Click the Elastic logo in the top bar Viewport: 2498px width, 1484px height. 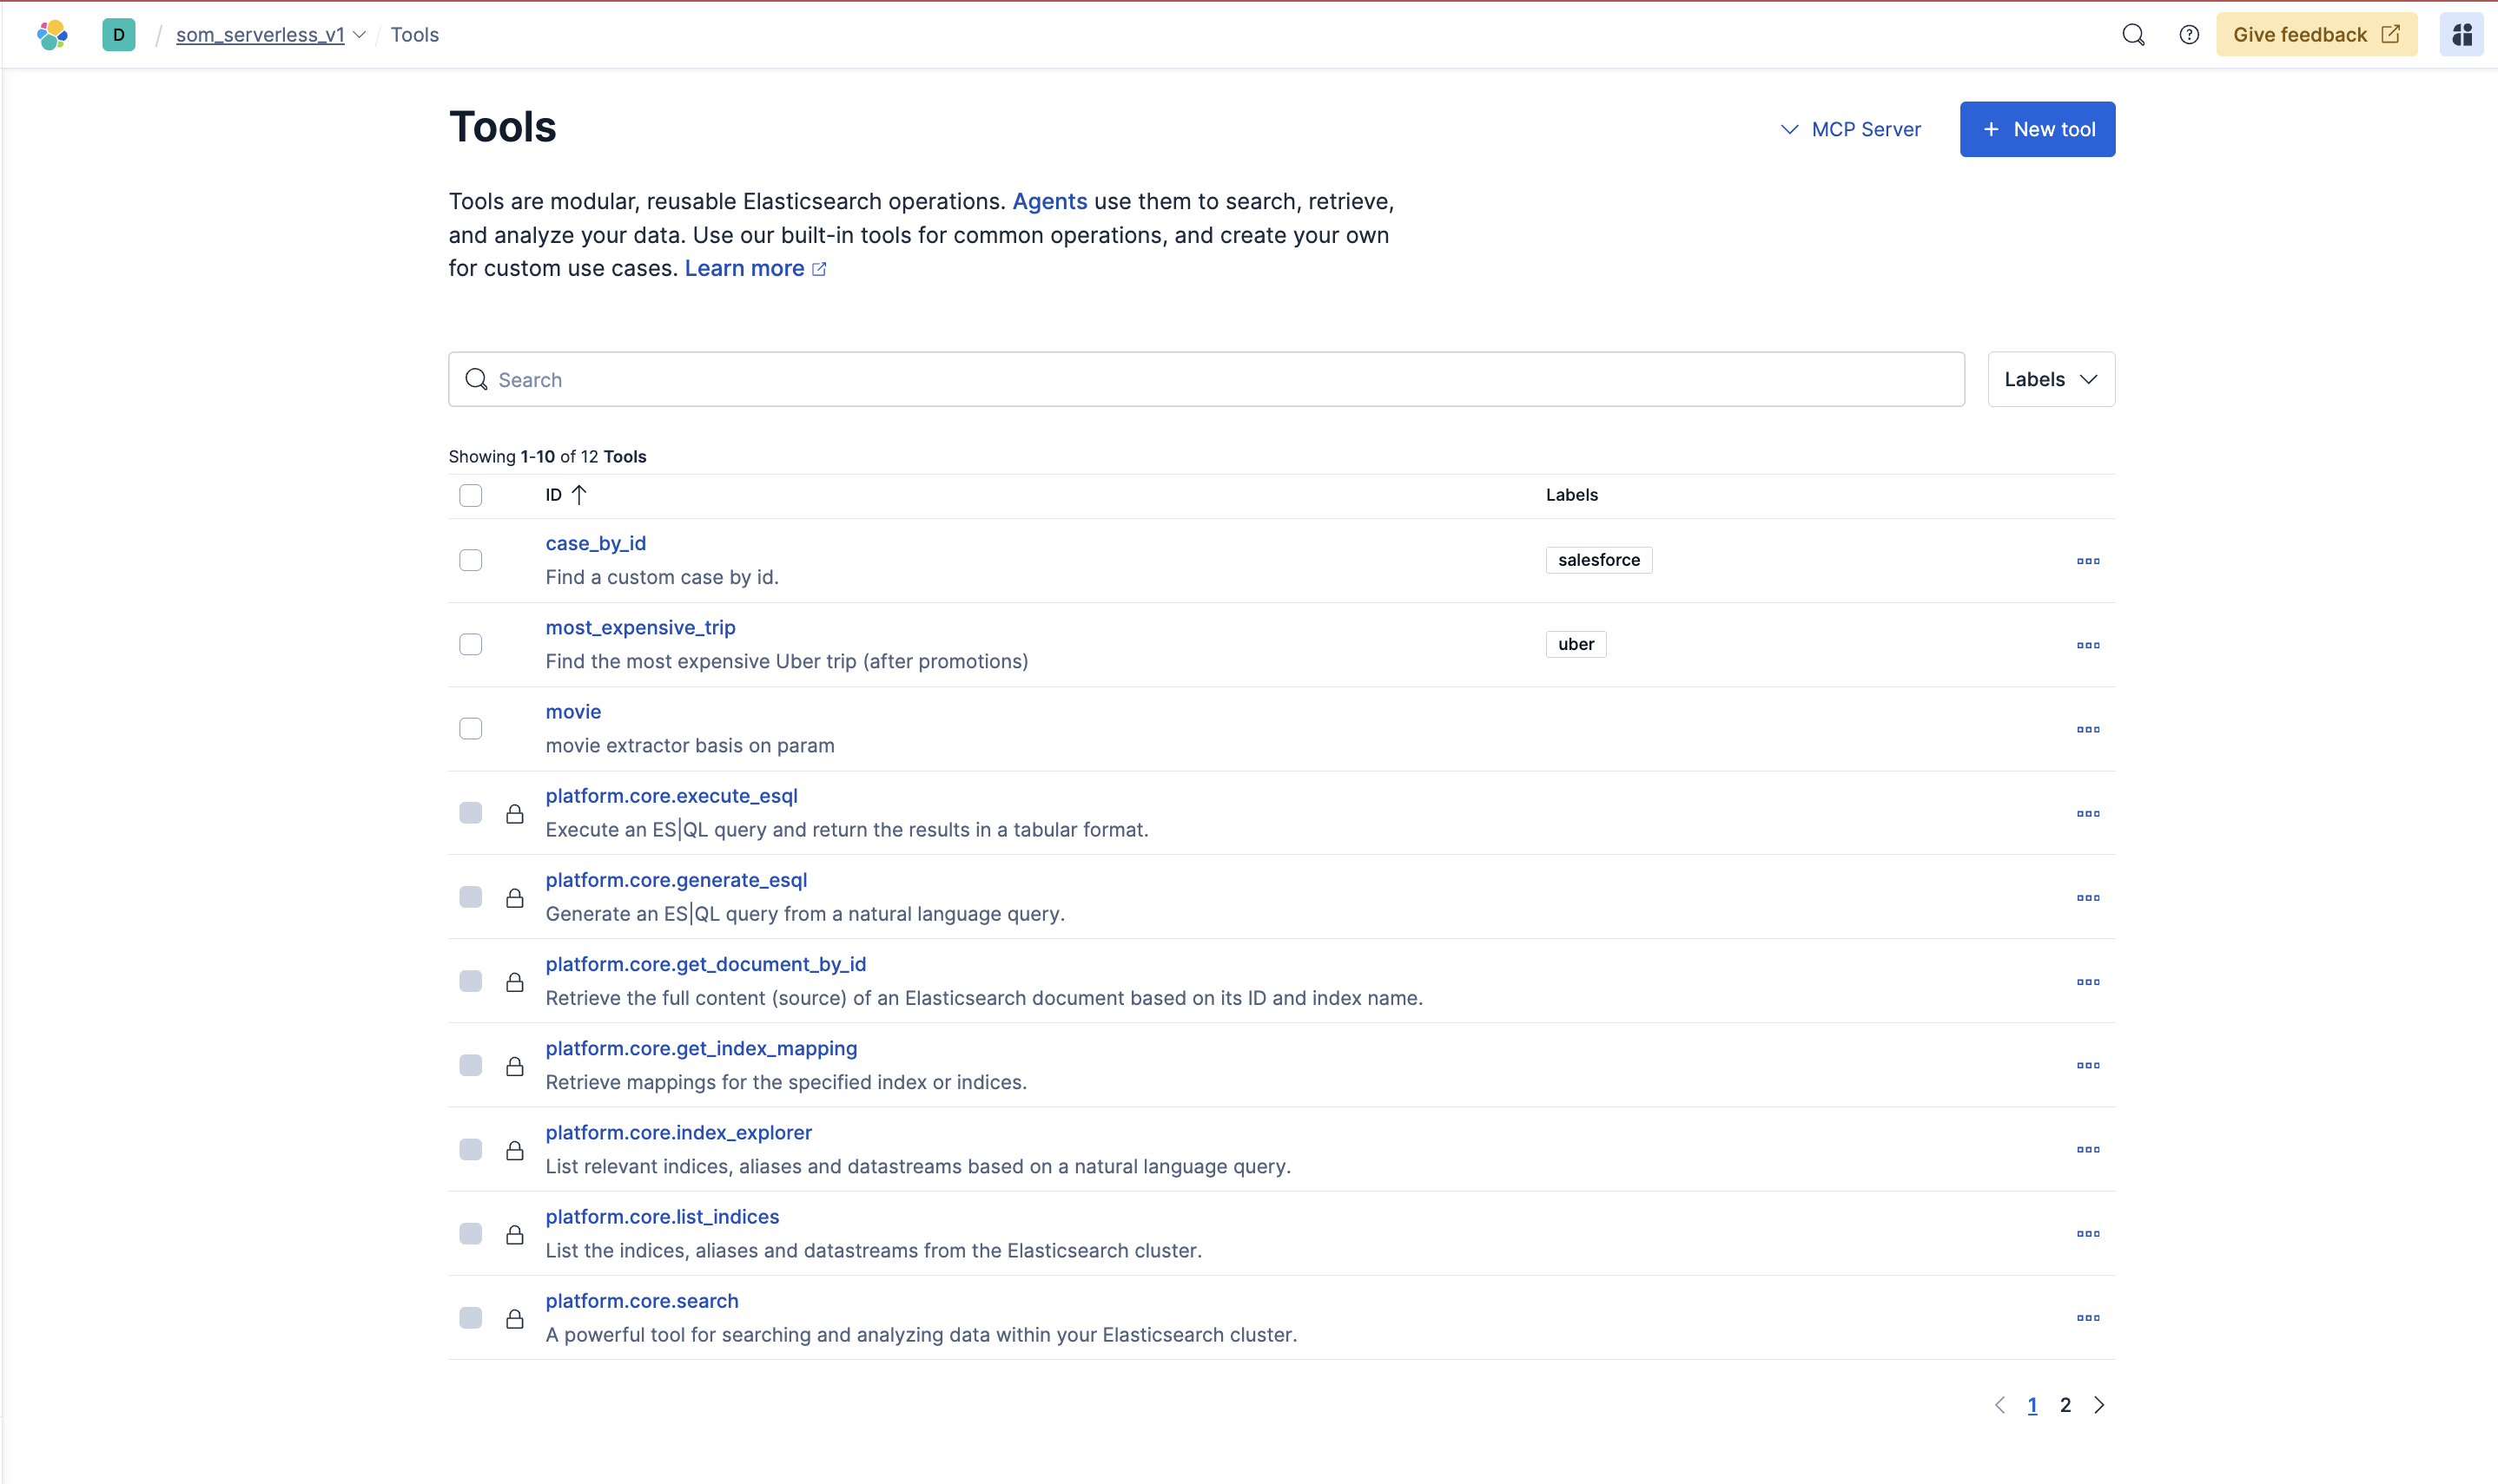click(53, 34)
